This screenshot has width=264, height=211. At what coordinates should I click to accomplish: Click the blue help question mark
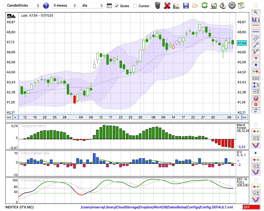click(46, 6)
